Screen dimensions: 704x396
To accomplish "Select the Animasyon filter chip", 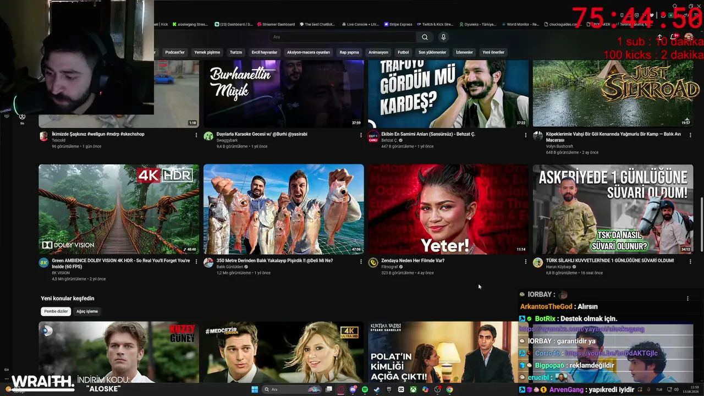I will (x=378, y=52).
